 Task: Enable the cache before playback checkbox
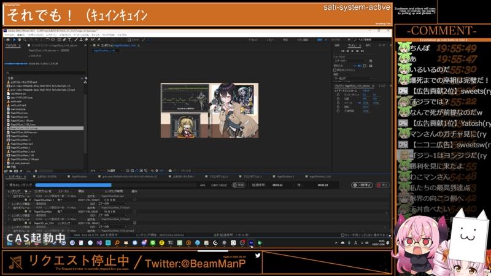334,70
